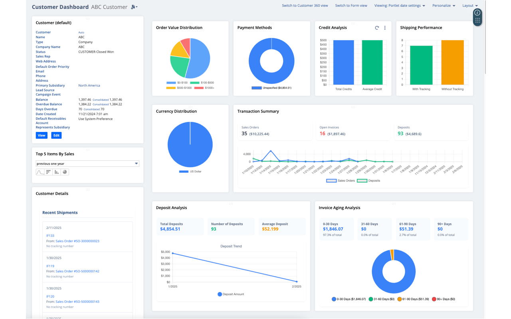Grab the Customer (default) portlet drag handle

pyautogui.click(x=87, y=18)
